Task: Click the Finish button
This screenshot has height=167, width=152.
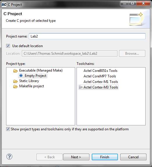Action: point(105,157)
